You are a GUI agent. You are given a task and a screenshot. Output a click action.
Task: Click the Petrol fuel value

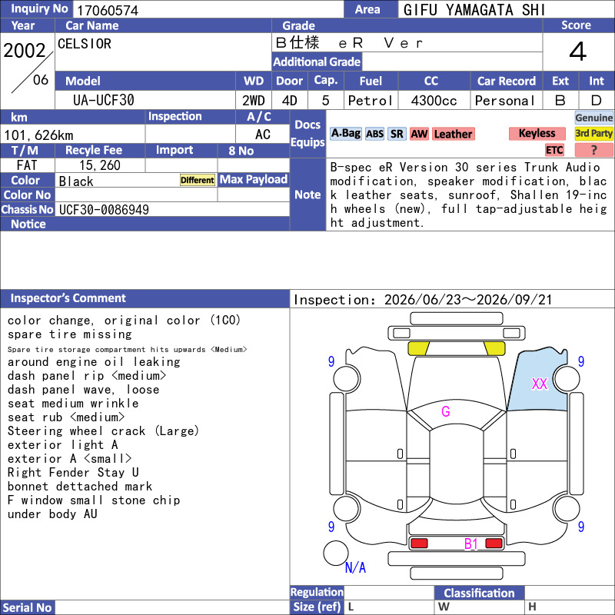click(371, 101)
